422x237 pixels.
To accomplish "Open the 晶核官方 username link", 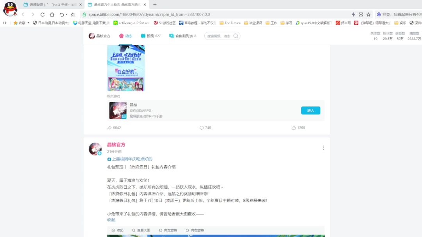I will (x=116, y=145).
